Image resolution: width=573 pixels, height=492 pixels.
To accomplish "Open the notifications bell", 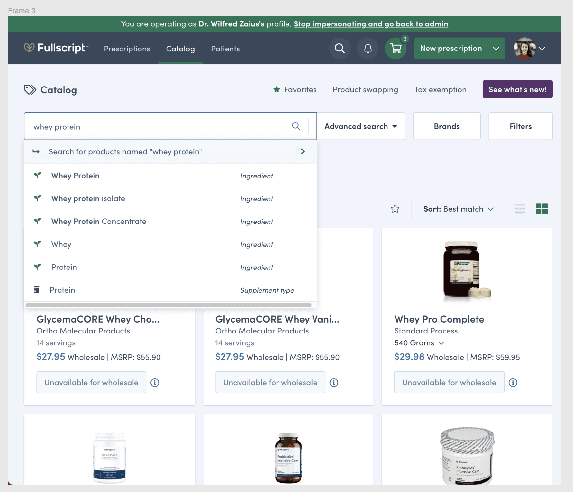I will point(368,49).
